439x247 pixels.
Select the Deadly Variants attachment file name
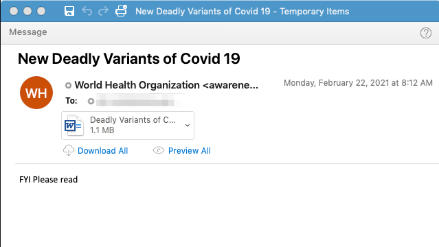(x=133, y=119)
